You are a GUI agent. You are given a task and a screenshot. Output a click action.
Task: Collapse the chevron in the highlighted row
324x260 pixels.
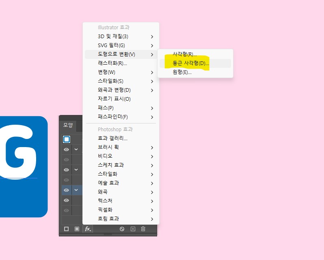pos(76,190)
